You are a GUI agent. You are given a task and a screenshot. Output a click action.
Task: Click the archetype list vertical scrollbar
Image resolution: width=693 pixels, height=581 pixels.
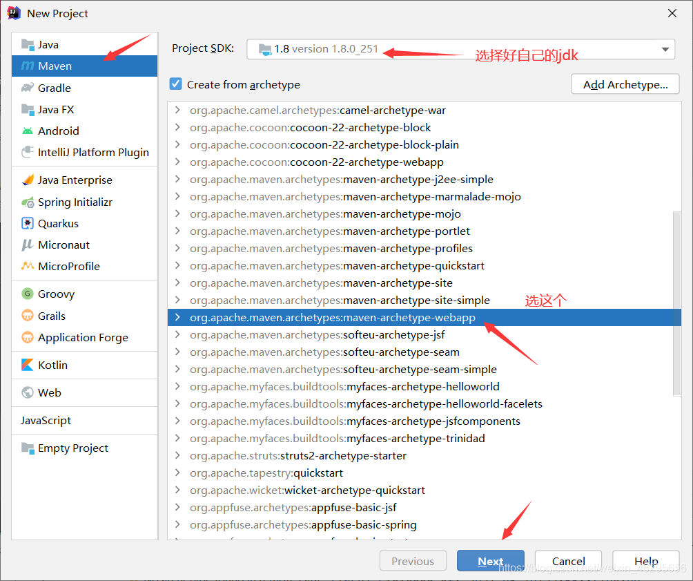pyautogui.click(x=676, y=303)
